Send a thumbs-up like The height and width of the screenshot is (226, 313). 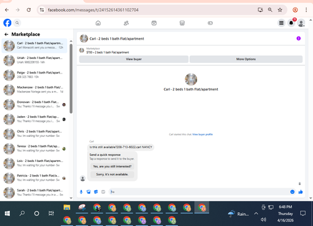tap(300, 191)
